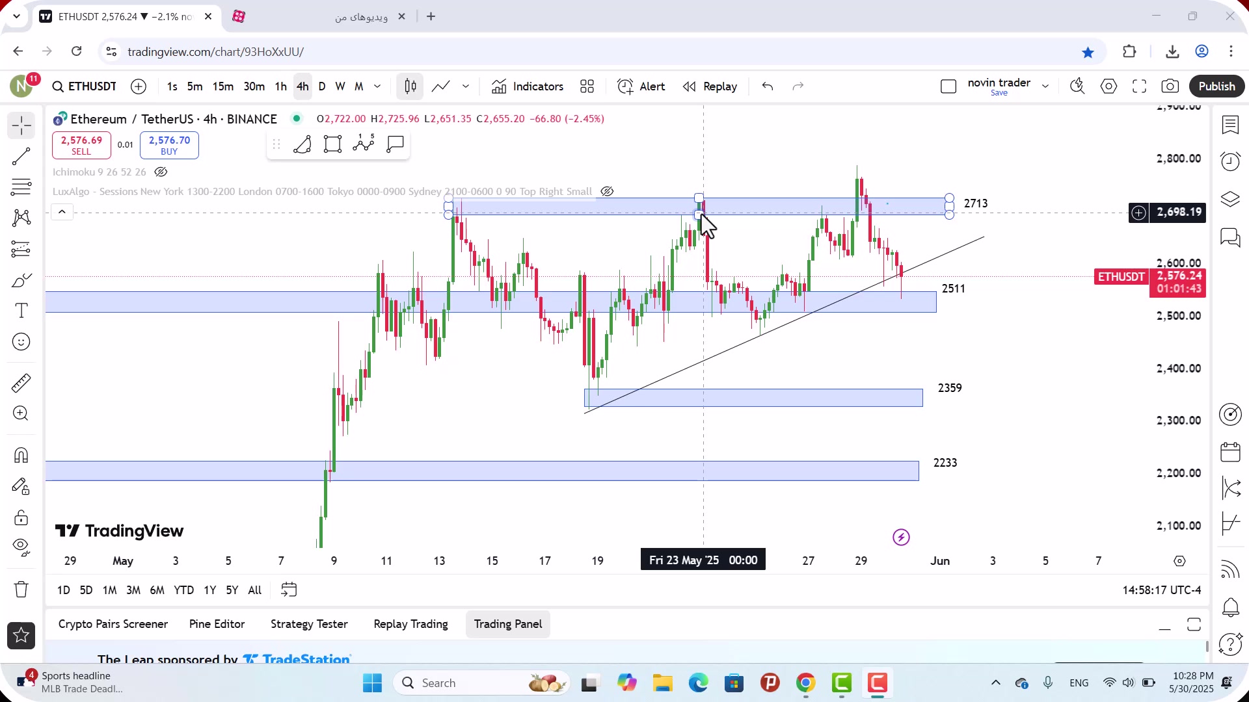The width and height of the screenshot is (1249, 702).
Task: Select the trend line drawing tool
Action: click(21, 157)
